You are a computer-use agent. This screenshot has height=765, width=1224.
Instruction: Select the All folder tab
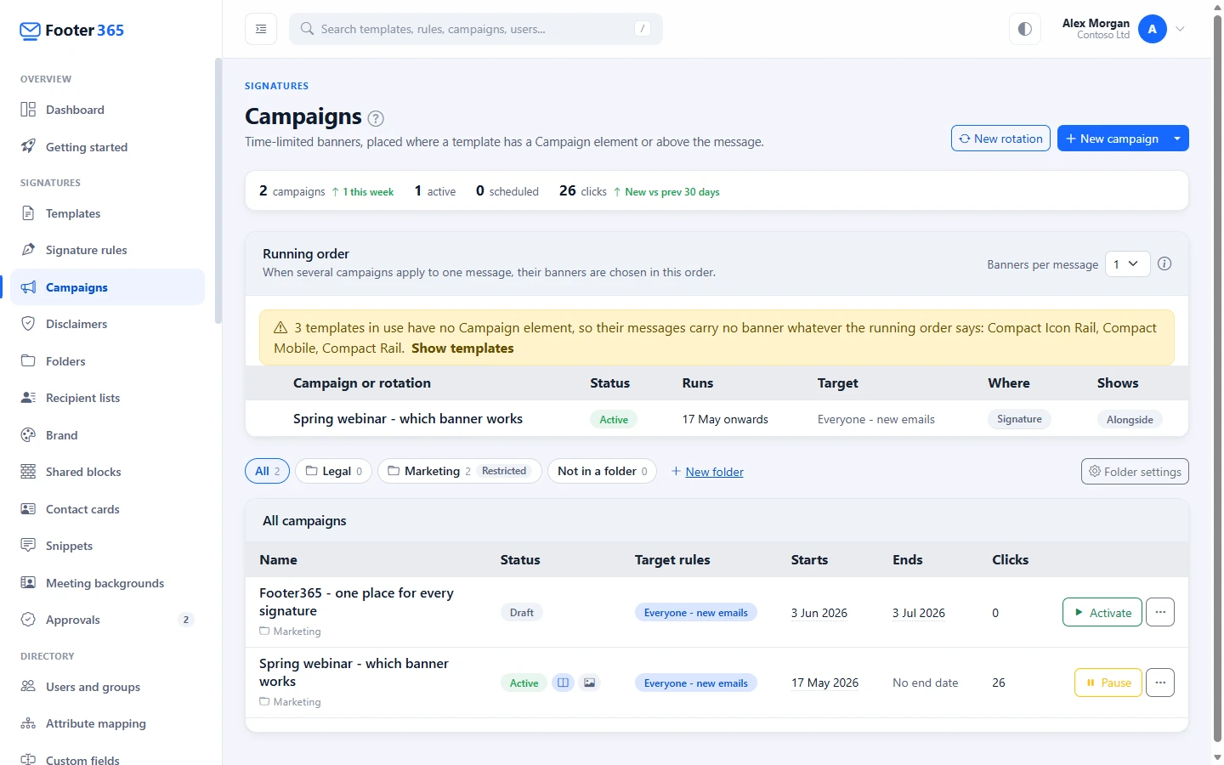[x=268, y=471]
